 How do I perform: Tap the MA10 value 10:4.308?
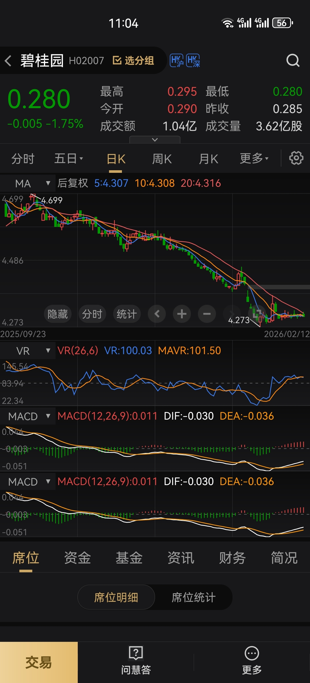click(x=154, y=183)
